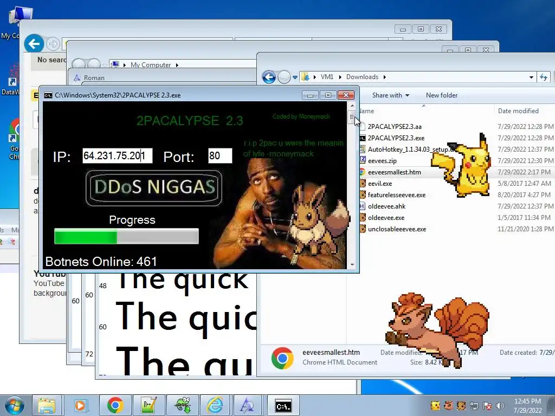Select the featurelesseevee.exe file name
Screen dimensions: 555x416
click(396, 195)
